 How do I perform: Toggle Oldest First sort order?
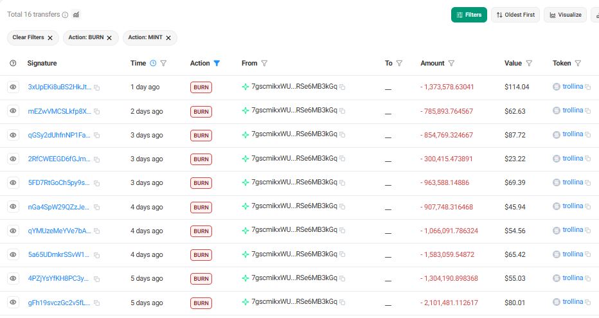515,15
